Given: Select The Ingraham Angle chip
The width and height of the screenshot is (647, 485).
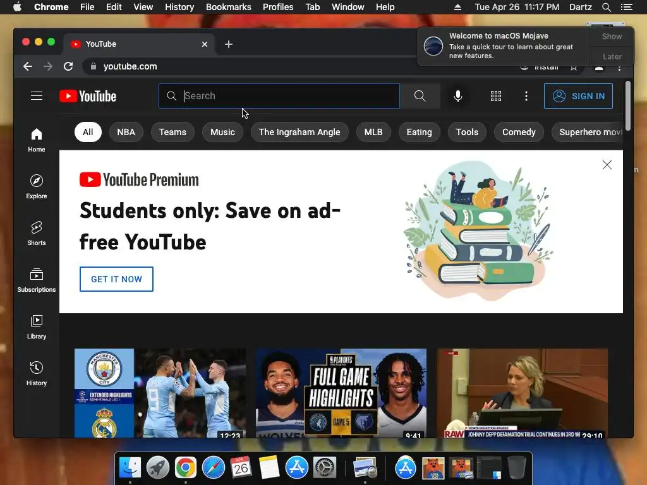Looking at the screenshot, I should [x=299, y=132].
